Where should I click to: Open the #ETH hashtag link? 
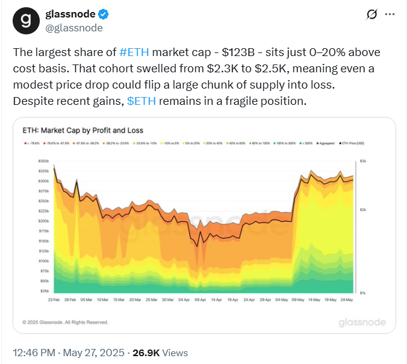[x=136, y=52]
